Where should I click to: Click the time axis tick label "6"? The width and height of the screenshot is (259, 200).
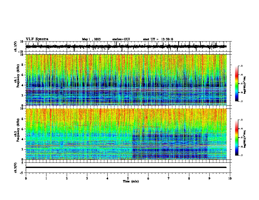(x=148, y=178)
